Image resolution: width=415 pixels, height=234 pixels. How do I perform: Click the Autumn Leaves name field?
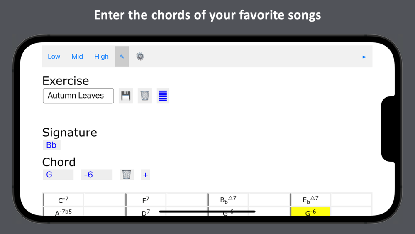click(x=78, y=96)
